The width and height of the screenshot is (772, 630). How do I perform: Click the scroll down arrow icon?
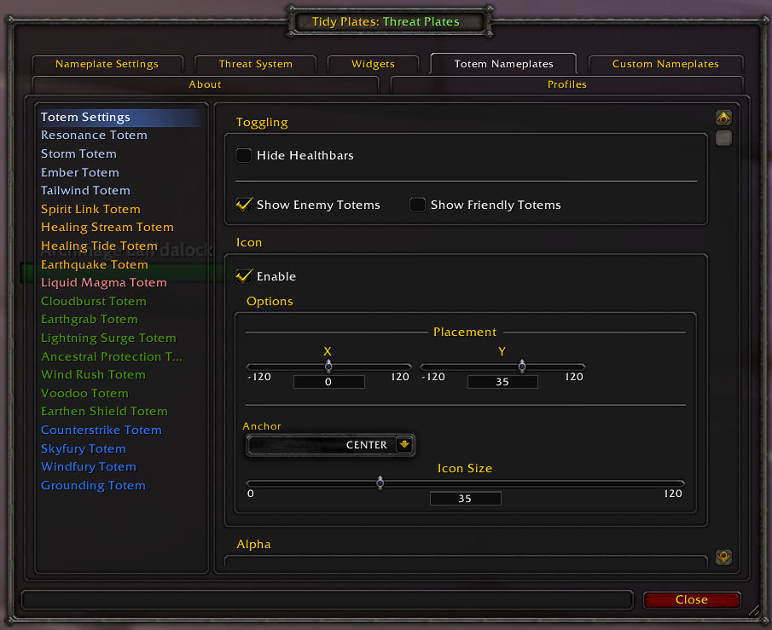click(723, 558)
